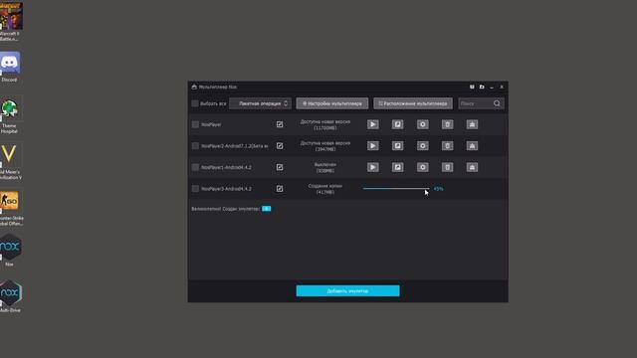The width and height of the screenshot is (637, 358).
Task: Click edit pencil icon for NoxPlayer3-Android4.4.2
Action: 280,189
